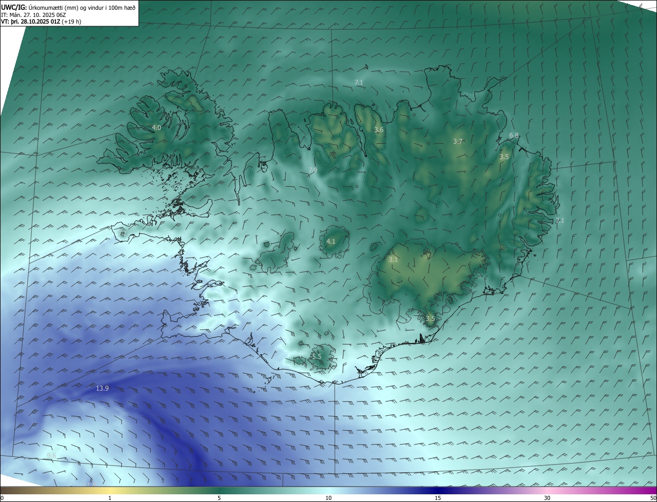Viewport: 657px width, 502px height.
Task: Select the 7.1 label on the east fjords
Action: (x=559, y=221)
